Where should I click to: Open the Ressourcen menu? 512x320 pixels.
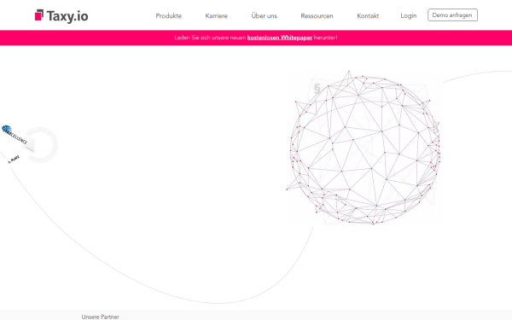pyautogui.click(x=317, y=15)
